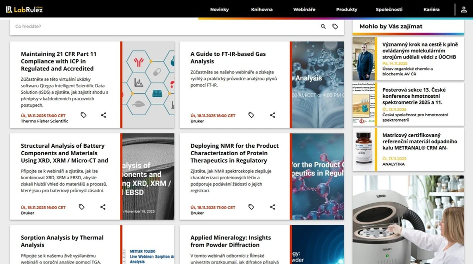Click Bruker under Deploying NMR card
The width and height of the screenshot is (473, 264).
[197, 213]
